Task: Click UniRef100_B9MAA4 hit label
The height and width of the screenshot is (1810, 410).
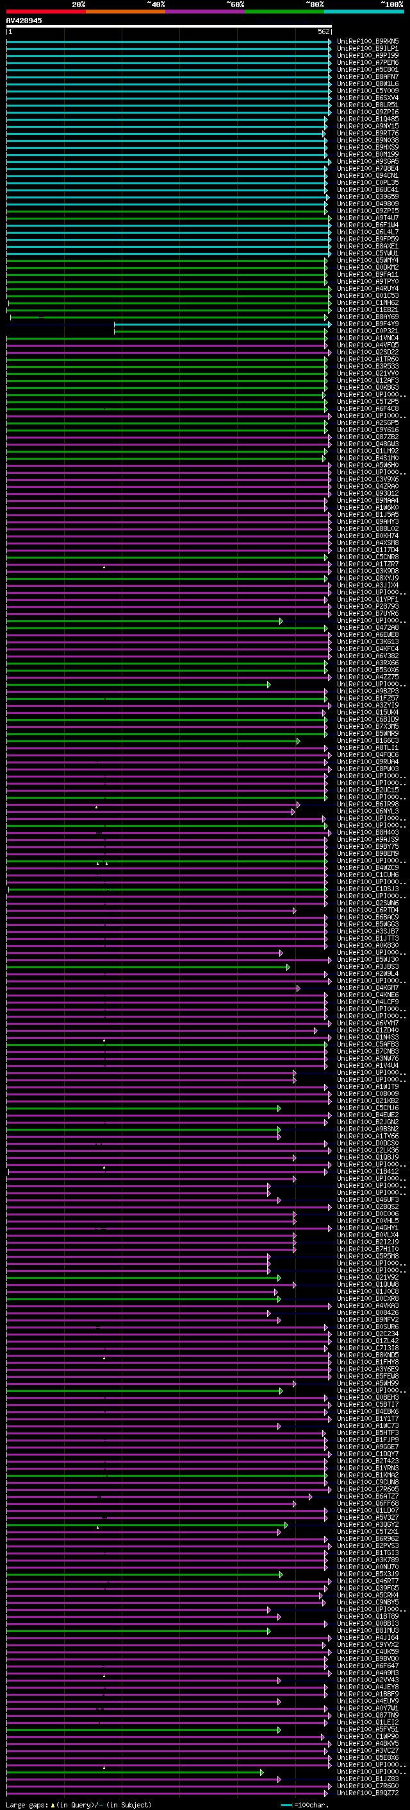Action: (368, 500)
